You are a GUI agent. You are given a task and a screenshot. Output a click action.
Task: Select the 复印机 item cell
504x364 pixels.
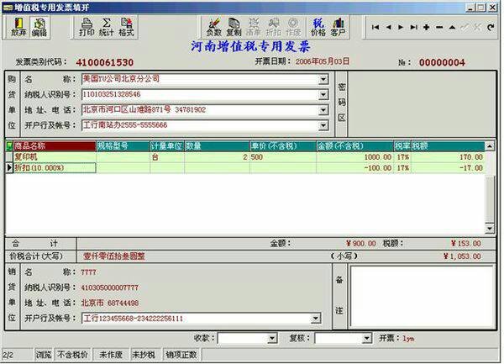tap(55, 157)
